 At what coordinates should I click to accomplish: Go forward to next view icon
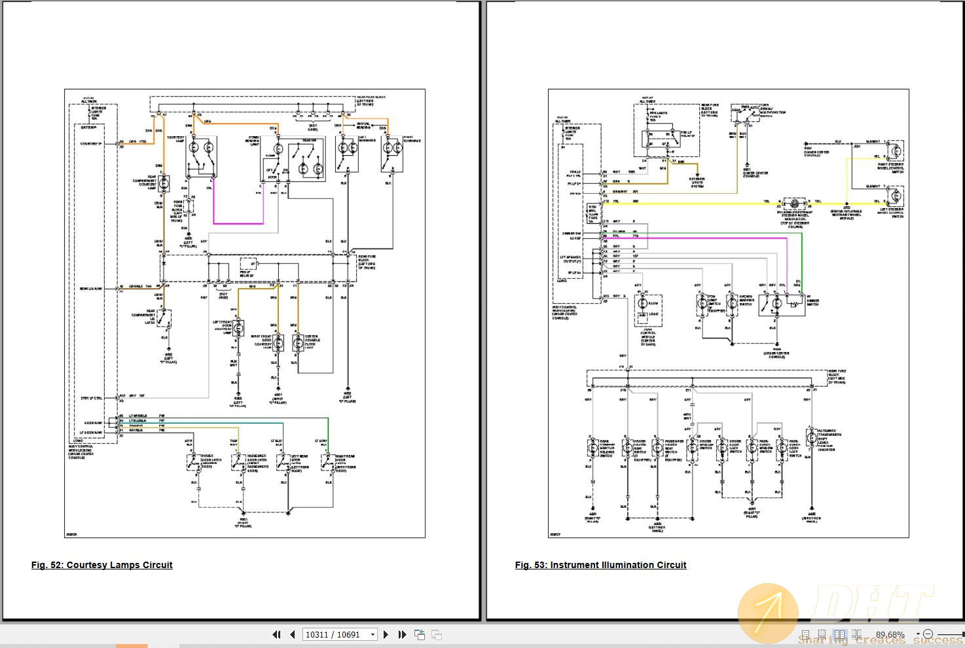[436, 634]
